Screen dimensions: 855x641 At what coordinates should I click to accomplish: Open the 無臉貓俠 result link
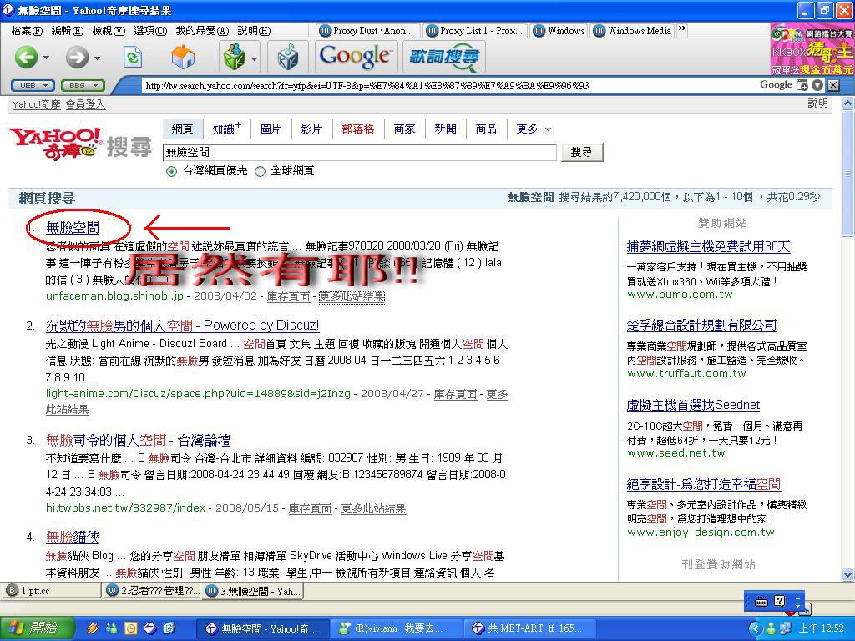(x=73, y=538)
